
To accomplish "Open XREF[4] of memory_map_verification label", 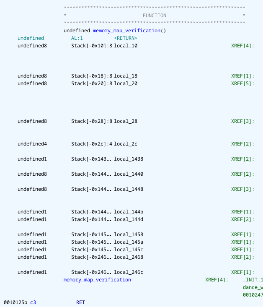I will (x=217, y=280).
